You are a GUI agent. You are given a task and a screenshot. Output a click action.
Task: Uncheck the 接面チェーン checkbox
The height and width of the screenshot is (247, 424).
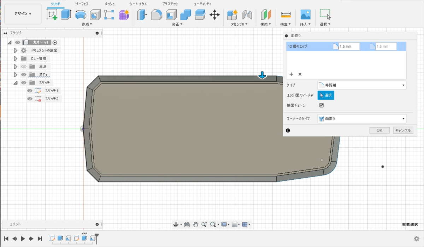(x=322, y=105)
